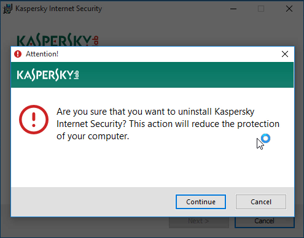
Task: Click the greyed-out maximize button
Action: pyautogui.click(x=261, y=9)
